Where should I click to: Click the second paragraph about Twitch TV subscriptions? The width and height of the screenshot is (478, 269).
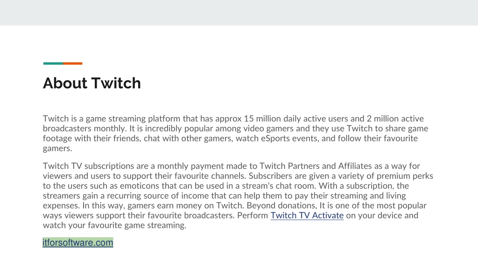[x=238, y=196]
